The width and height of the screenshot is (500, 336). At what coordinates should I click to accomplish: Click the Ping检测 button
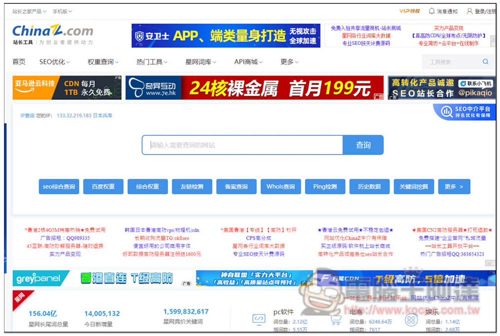point(325,187)
